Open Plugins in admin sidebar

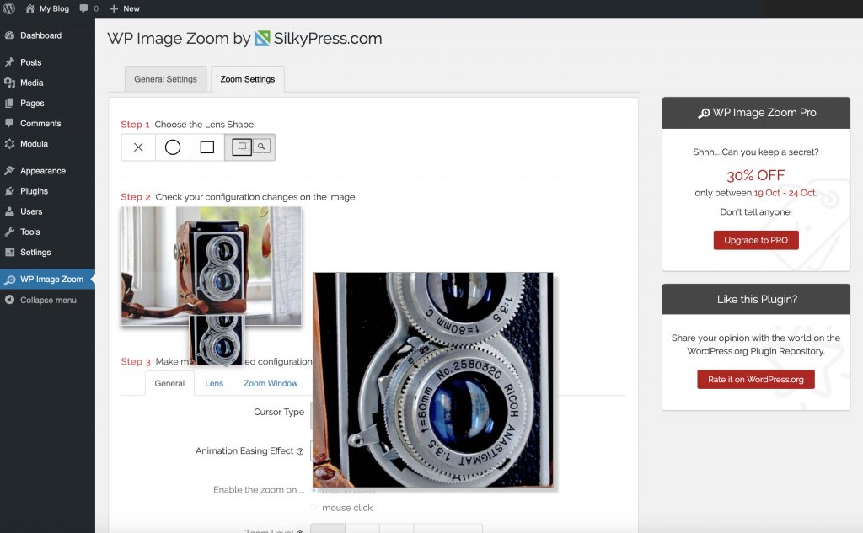tap(34, 191)
